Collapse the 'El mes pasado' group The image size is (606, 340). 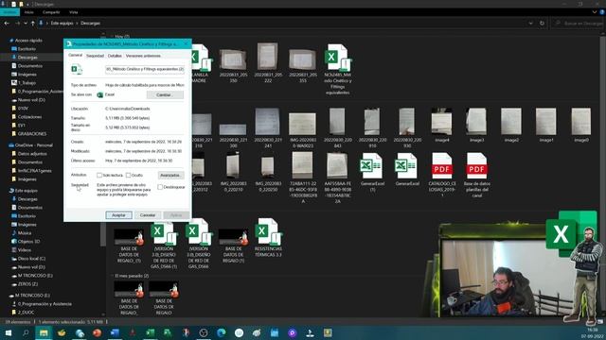(113, 276)
